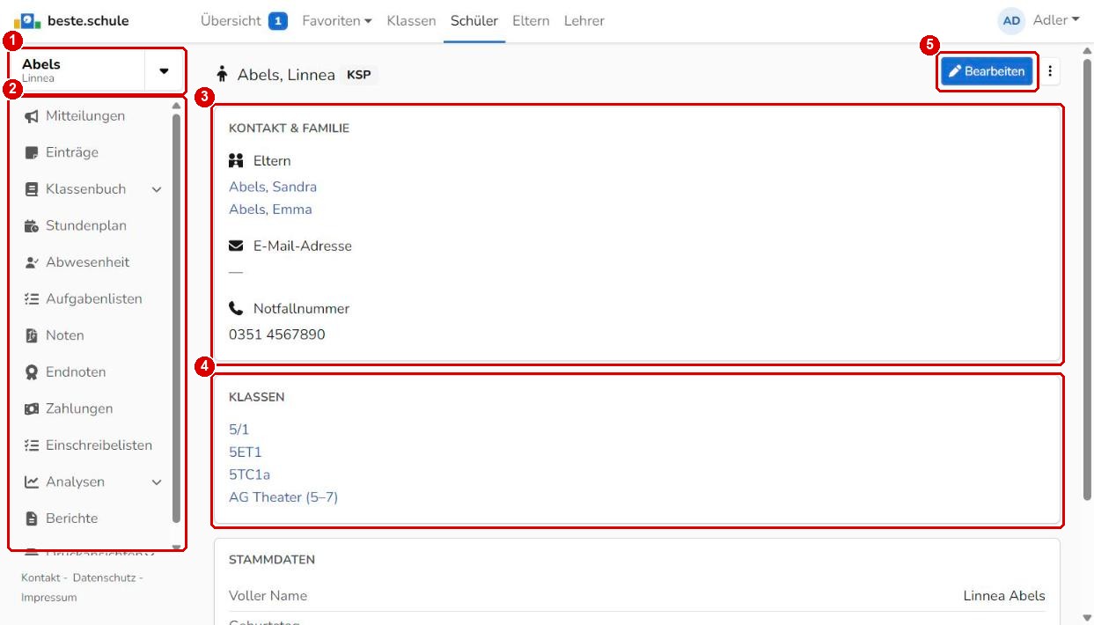The height and width of the screenshot is (625, 1094).
Task: Click the Berichte file icon
Action: pos(31,519)
